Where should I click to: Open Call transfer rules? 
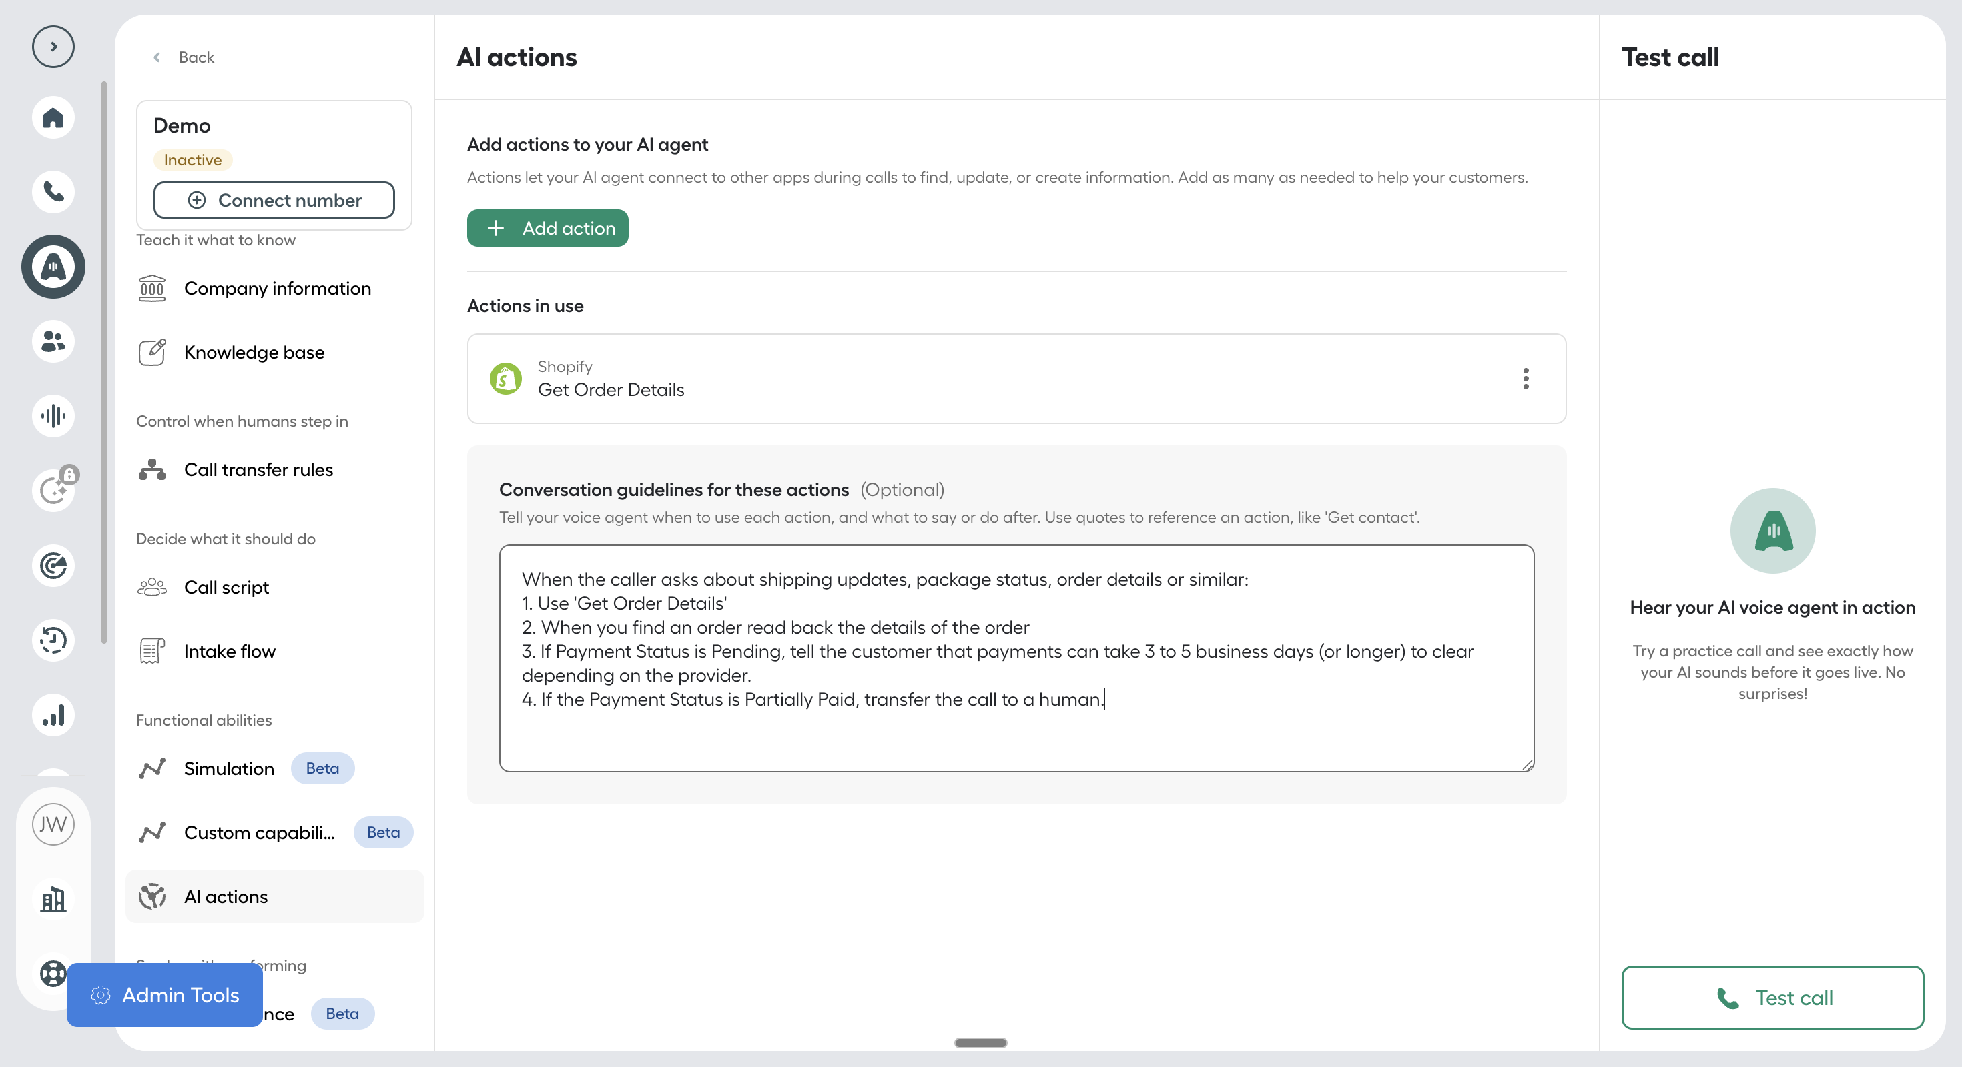pyautogui.click(x=274, y=469)
